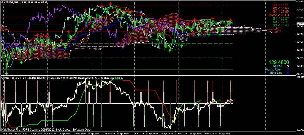Click the green up arrow at bottom-left chart low

coord(7,72)
